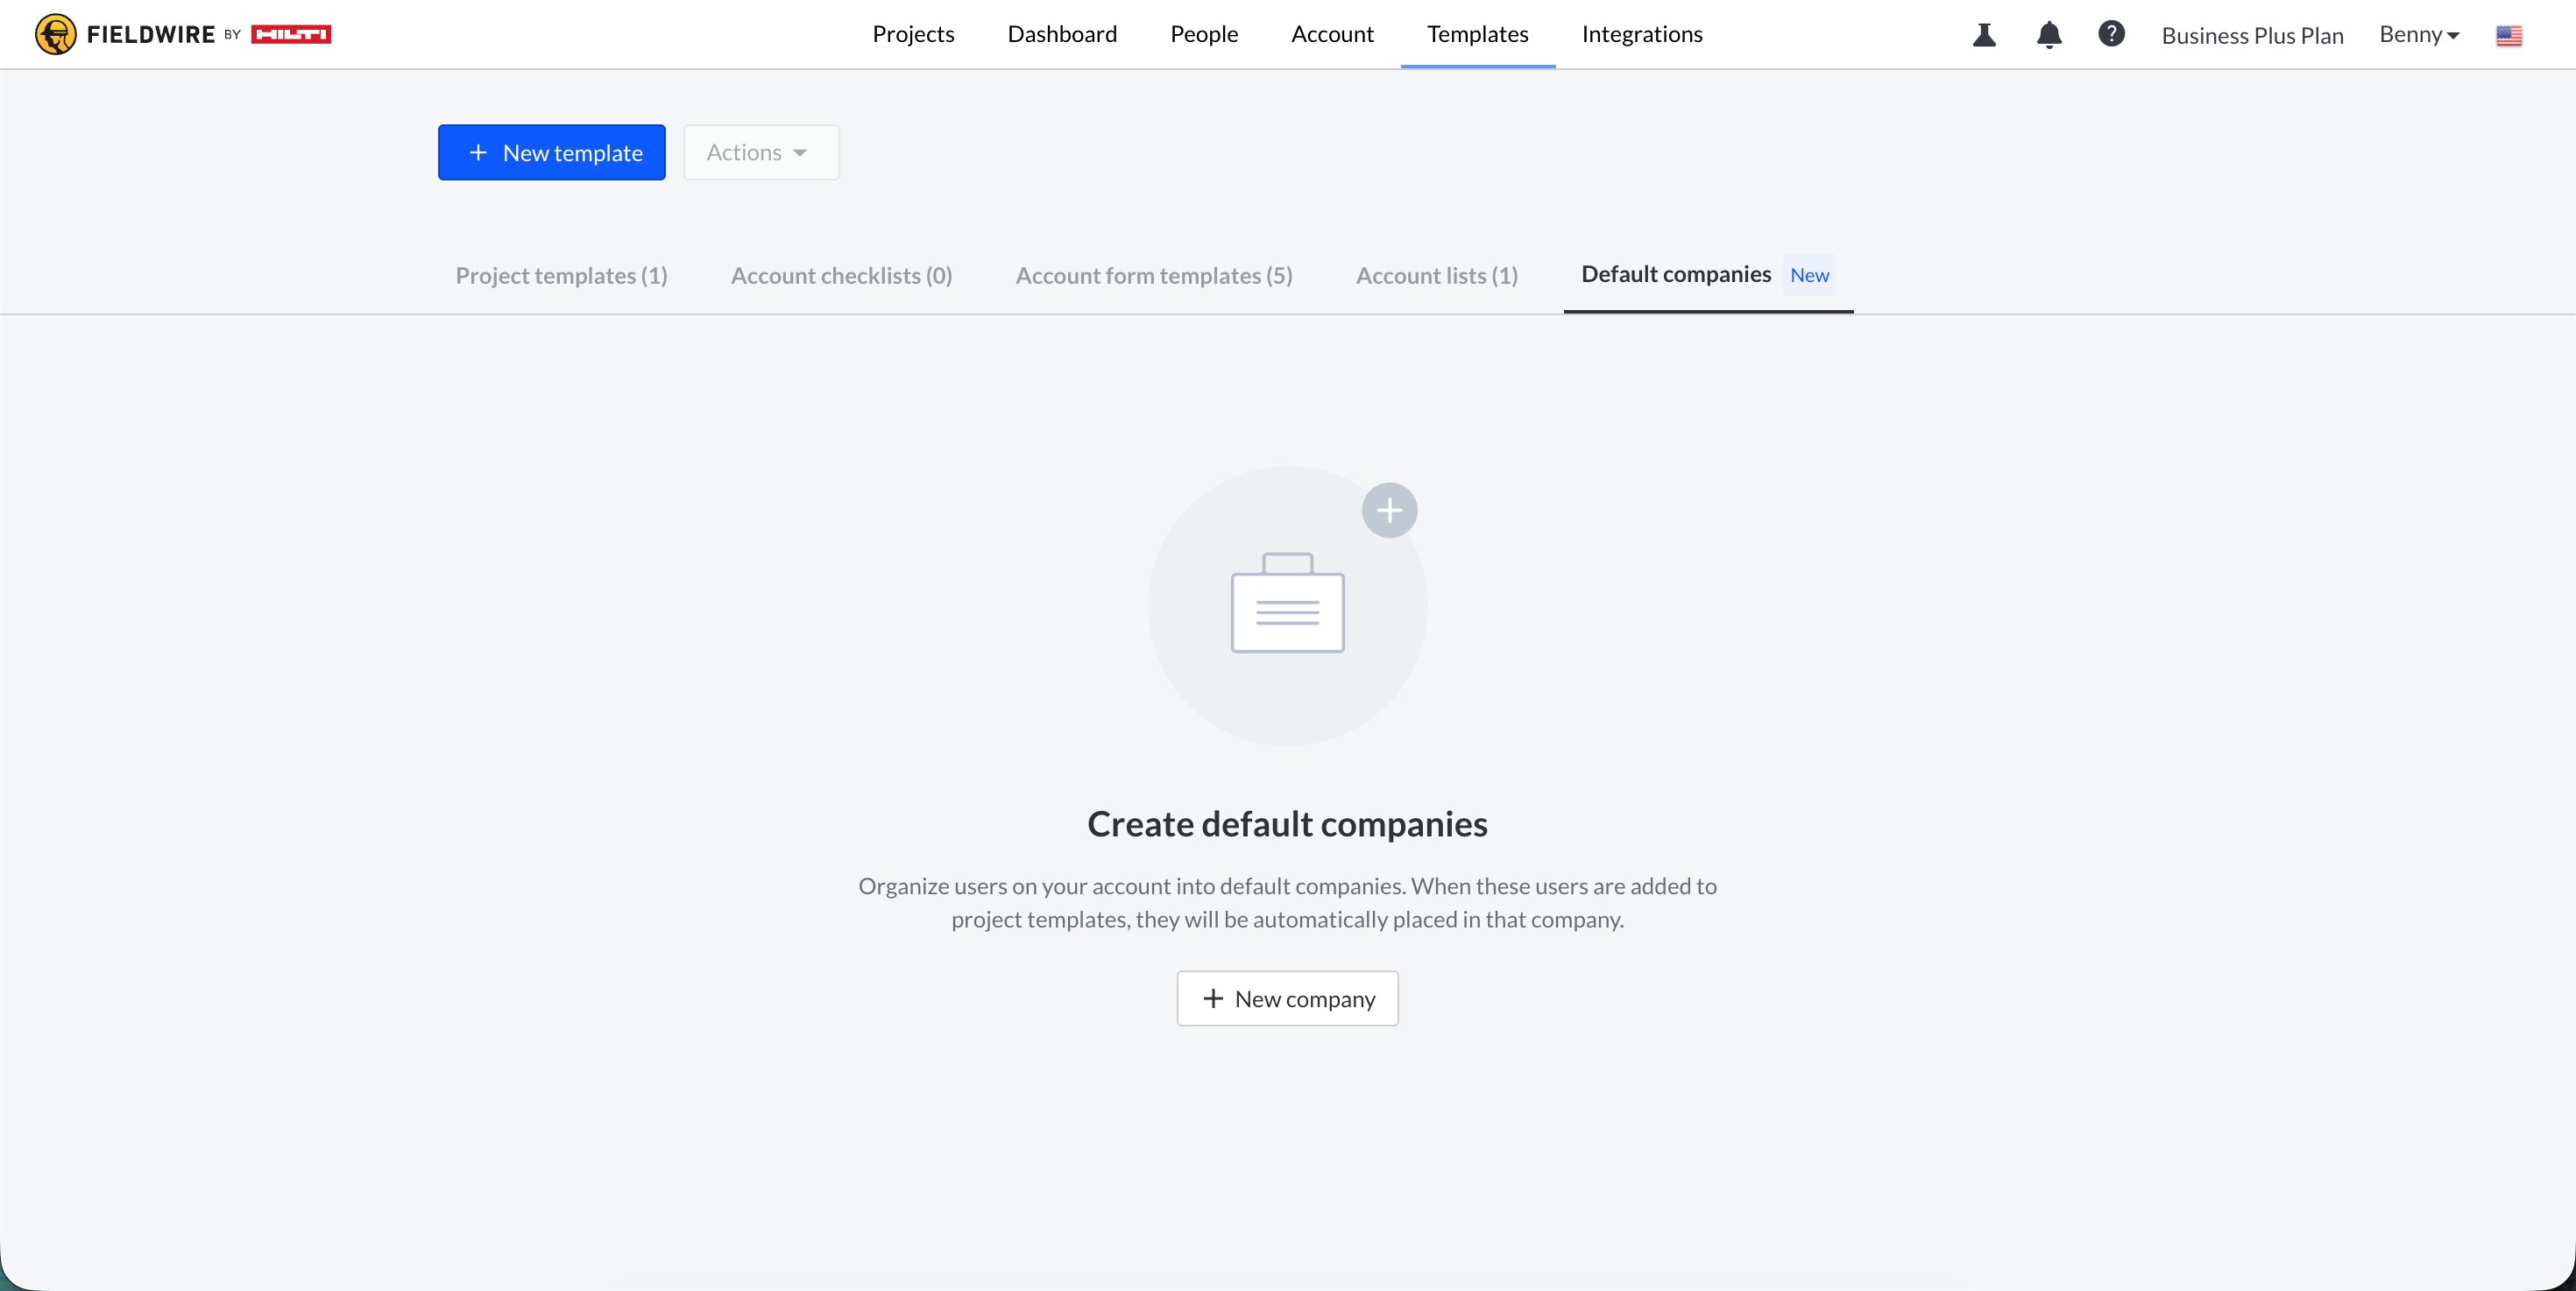The image size is (2576, 1291).
Task: Click the Hilti red logo
Action: coord(291,34)
